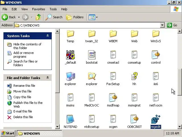Select the ntdtcsetup file

tap(92, 122)
